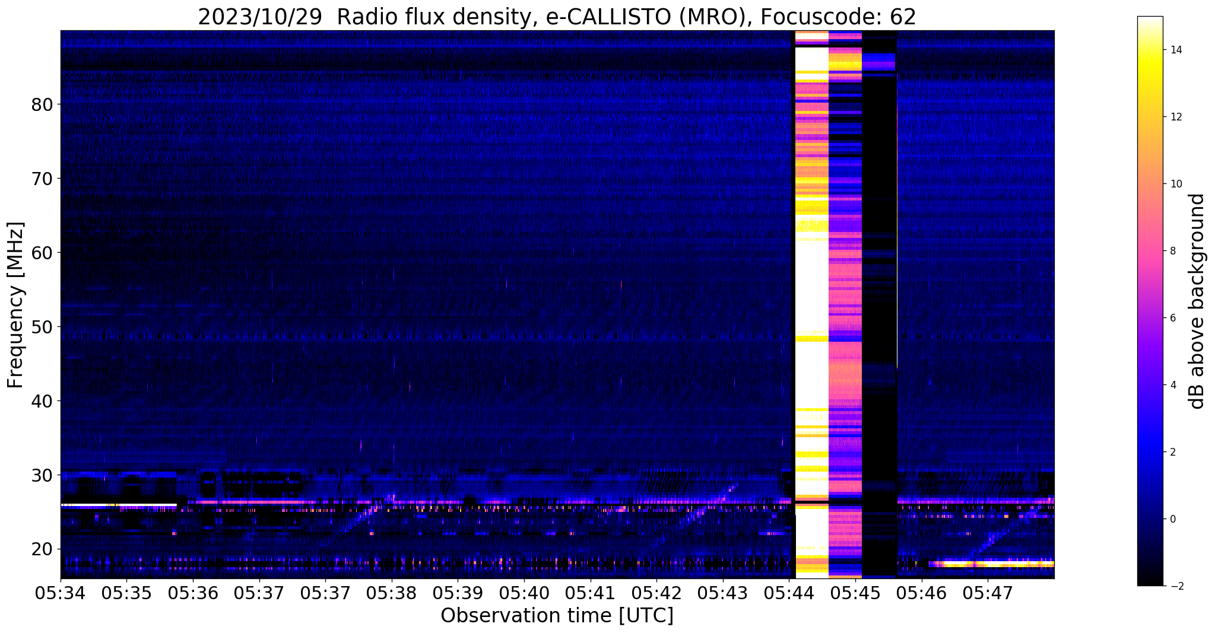Screen dimensions: 1215x633
Task: Click the colorbar tick label 10
Action: coord(1175,184)
